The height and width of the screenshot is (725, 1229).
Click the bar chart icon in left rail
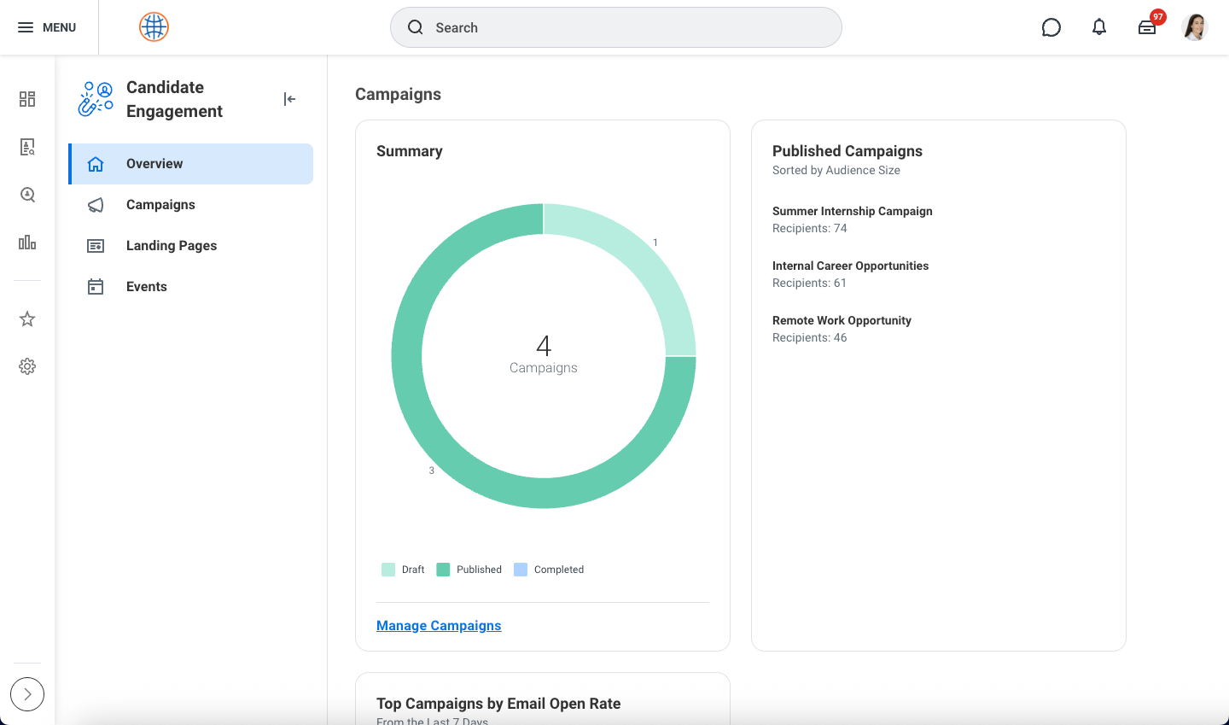click(x=27, y=243)
